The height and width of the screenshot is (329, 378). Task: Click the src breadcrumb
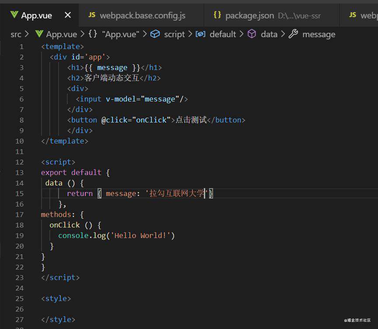(x=16, y=34)
